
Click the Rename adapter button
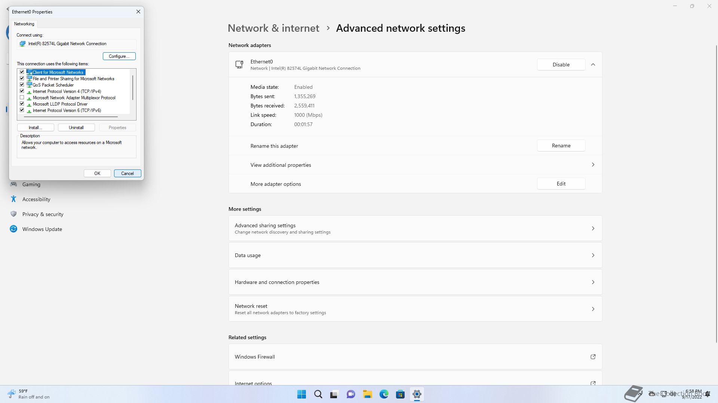[561, 146]
